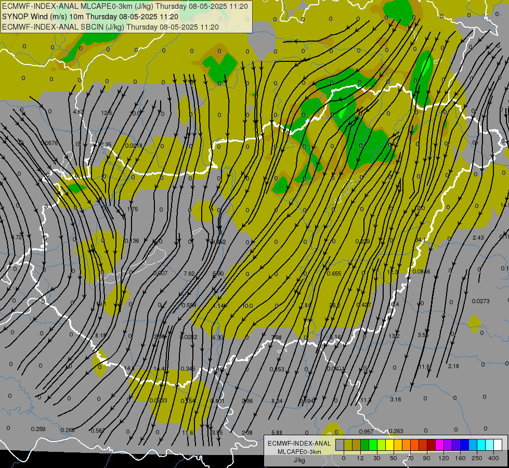The image size is (509, 468).
Task: Select the white swatch ending the color scale
Action: pos(498,445)
